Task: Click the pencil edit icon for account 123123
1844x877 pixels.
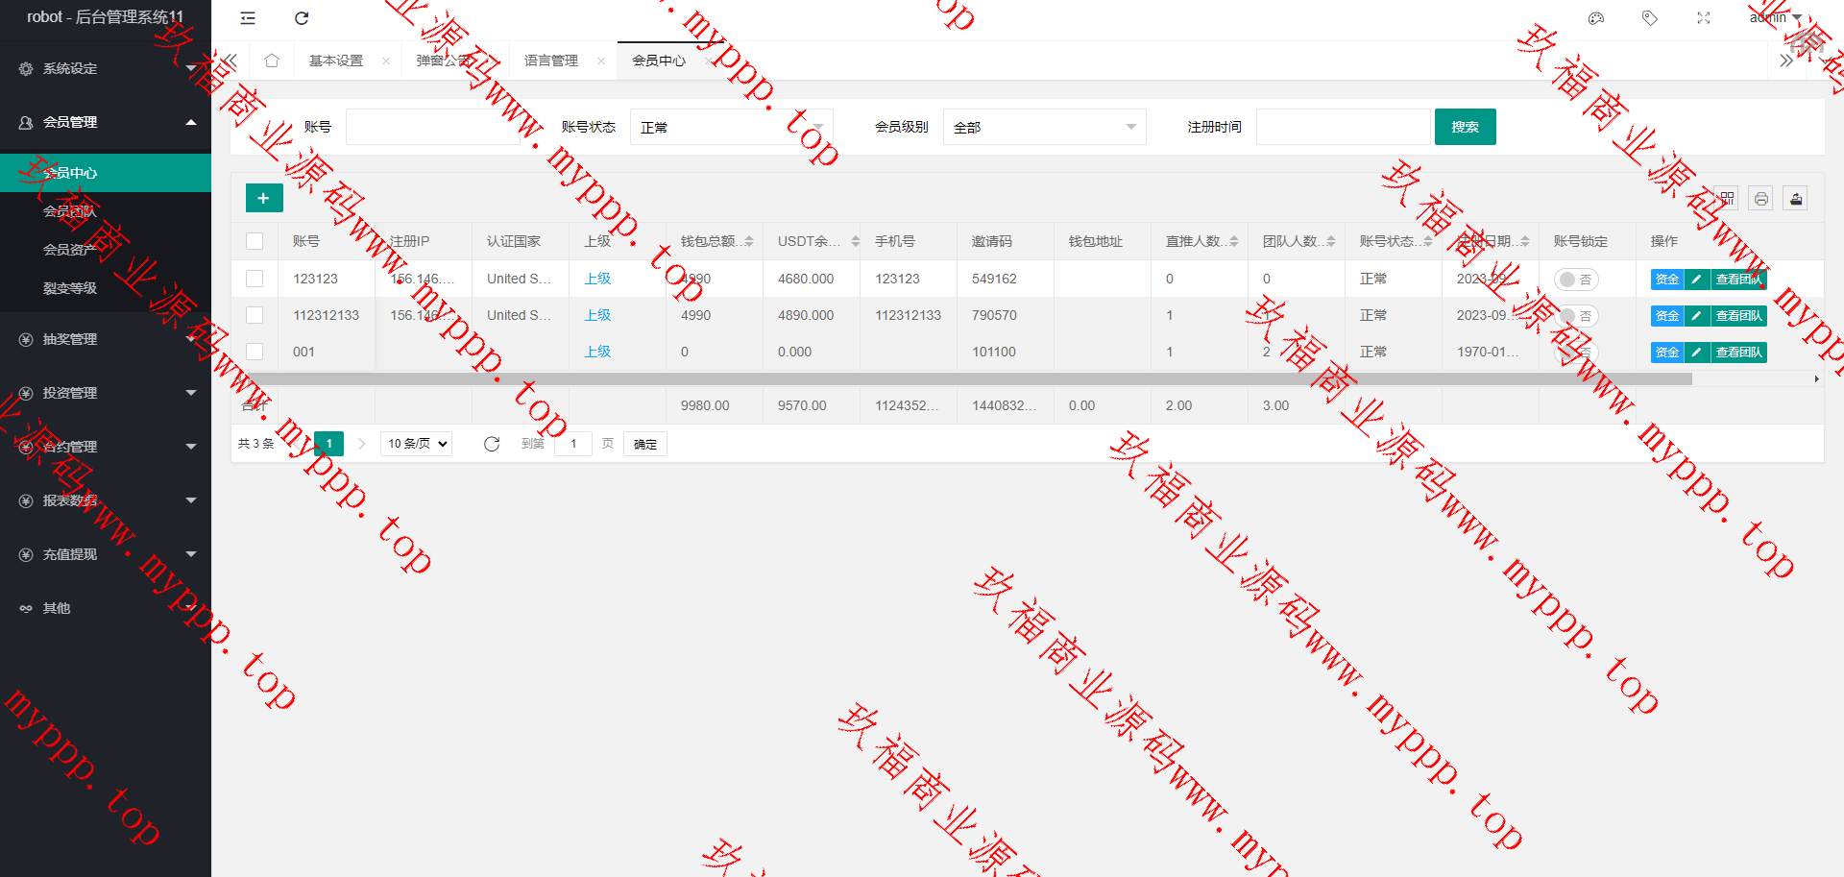Action: (x=1697, y=280)
